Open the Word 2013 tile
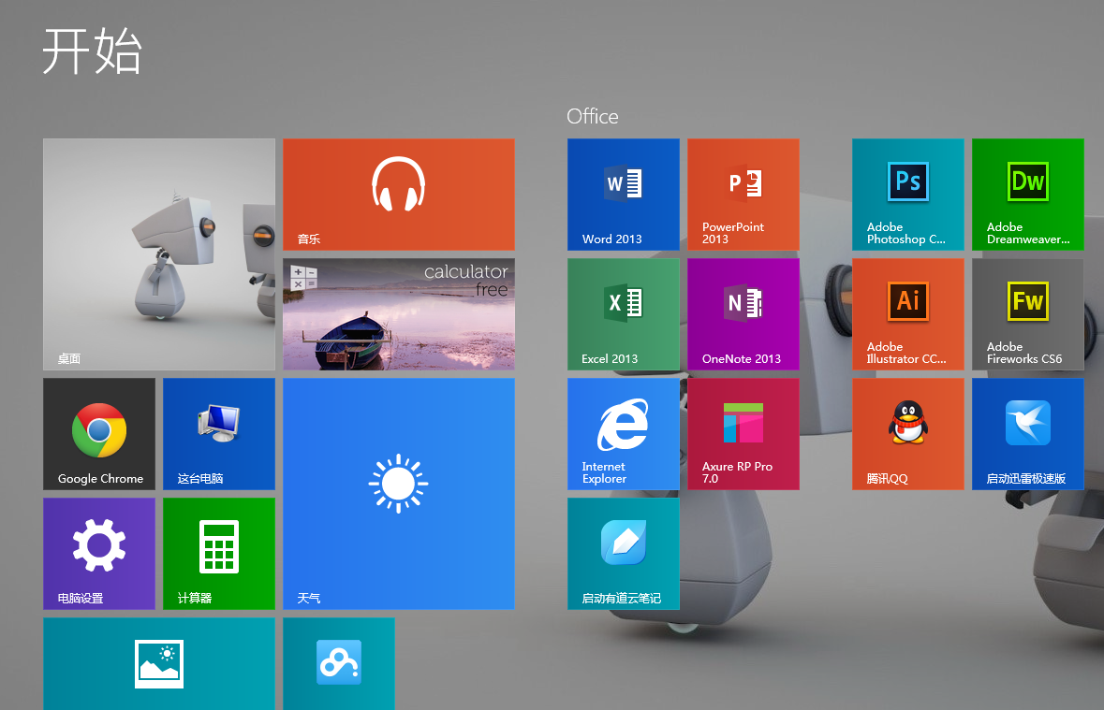Viewport: 1104px width, 710px height. [x=623, y=195]
